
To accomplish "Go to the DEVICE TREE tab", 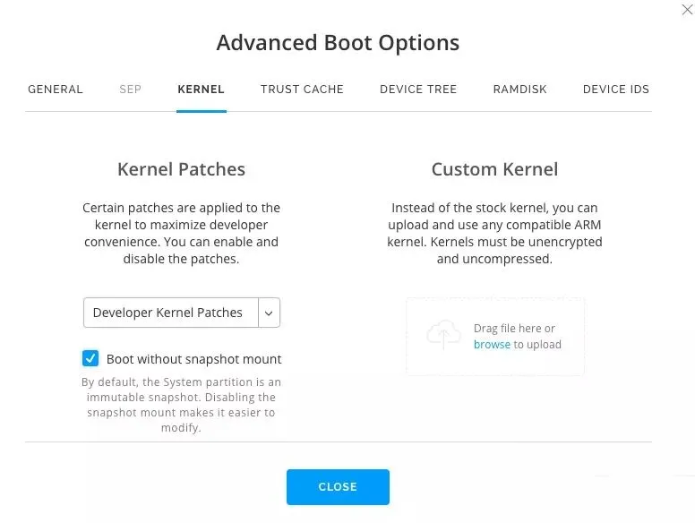I will point(418,90).
